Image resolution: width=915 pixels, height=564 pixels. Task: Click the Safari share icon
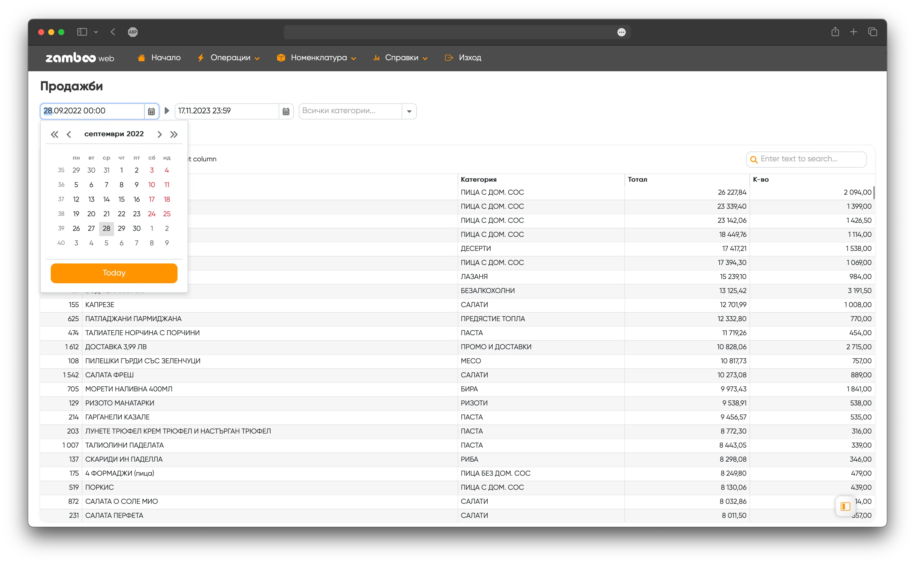(835, 32)
